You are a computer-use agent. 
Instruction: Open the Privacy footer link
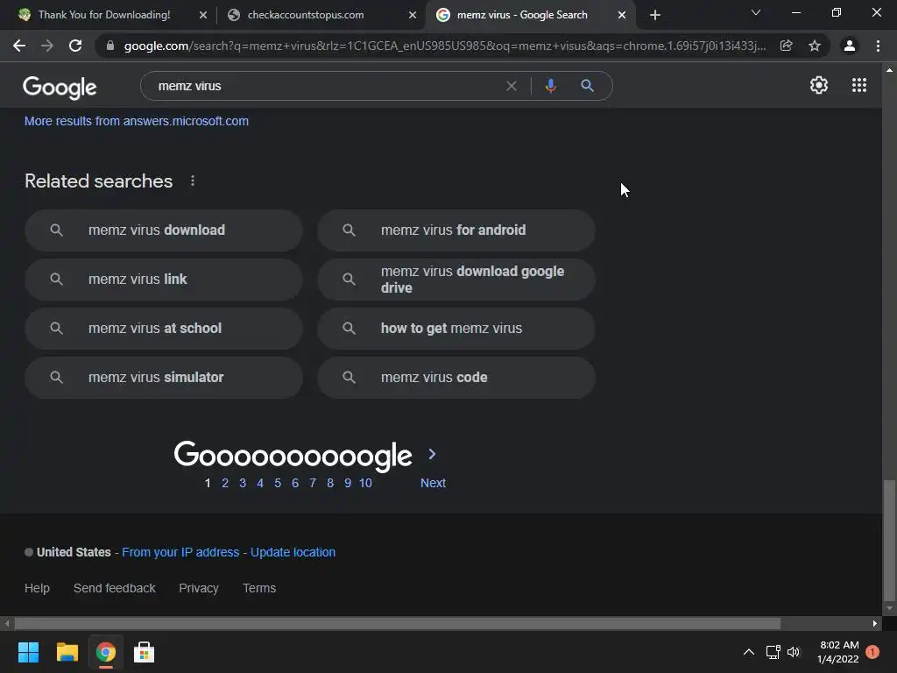pos(199,588)
